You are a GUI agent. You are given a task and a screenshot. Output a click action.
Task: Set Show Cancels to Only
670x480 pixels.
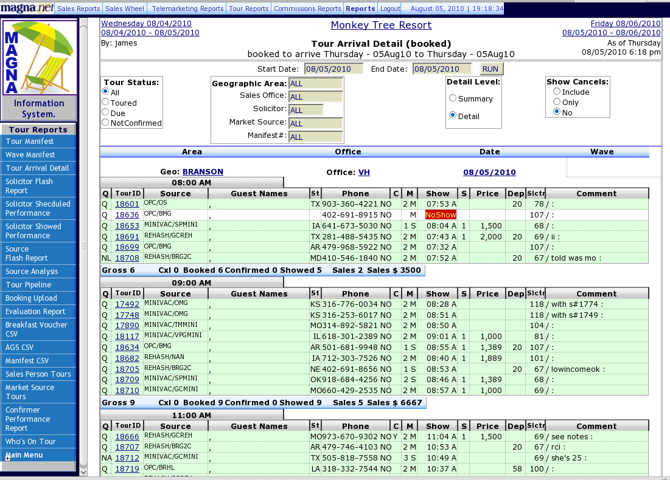coord(557,101)
